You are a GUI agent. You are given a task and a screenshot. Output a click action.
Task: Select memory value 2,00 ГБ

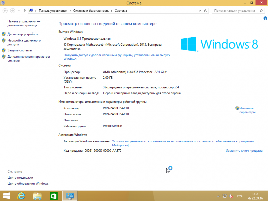pyautogui.click(x=108, y=78)
